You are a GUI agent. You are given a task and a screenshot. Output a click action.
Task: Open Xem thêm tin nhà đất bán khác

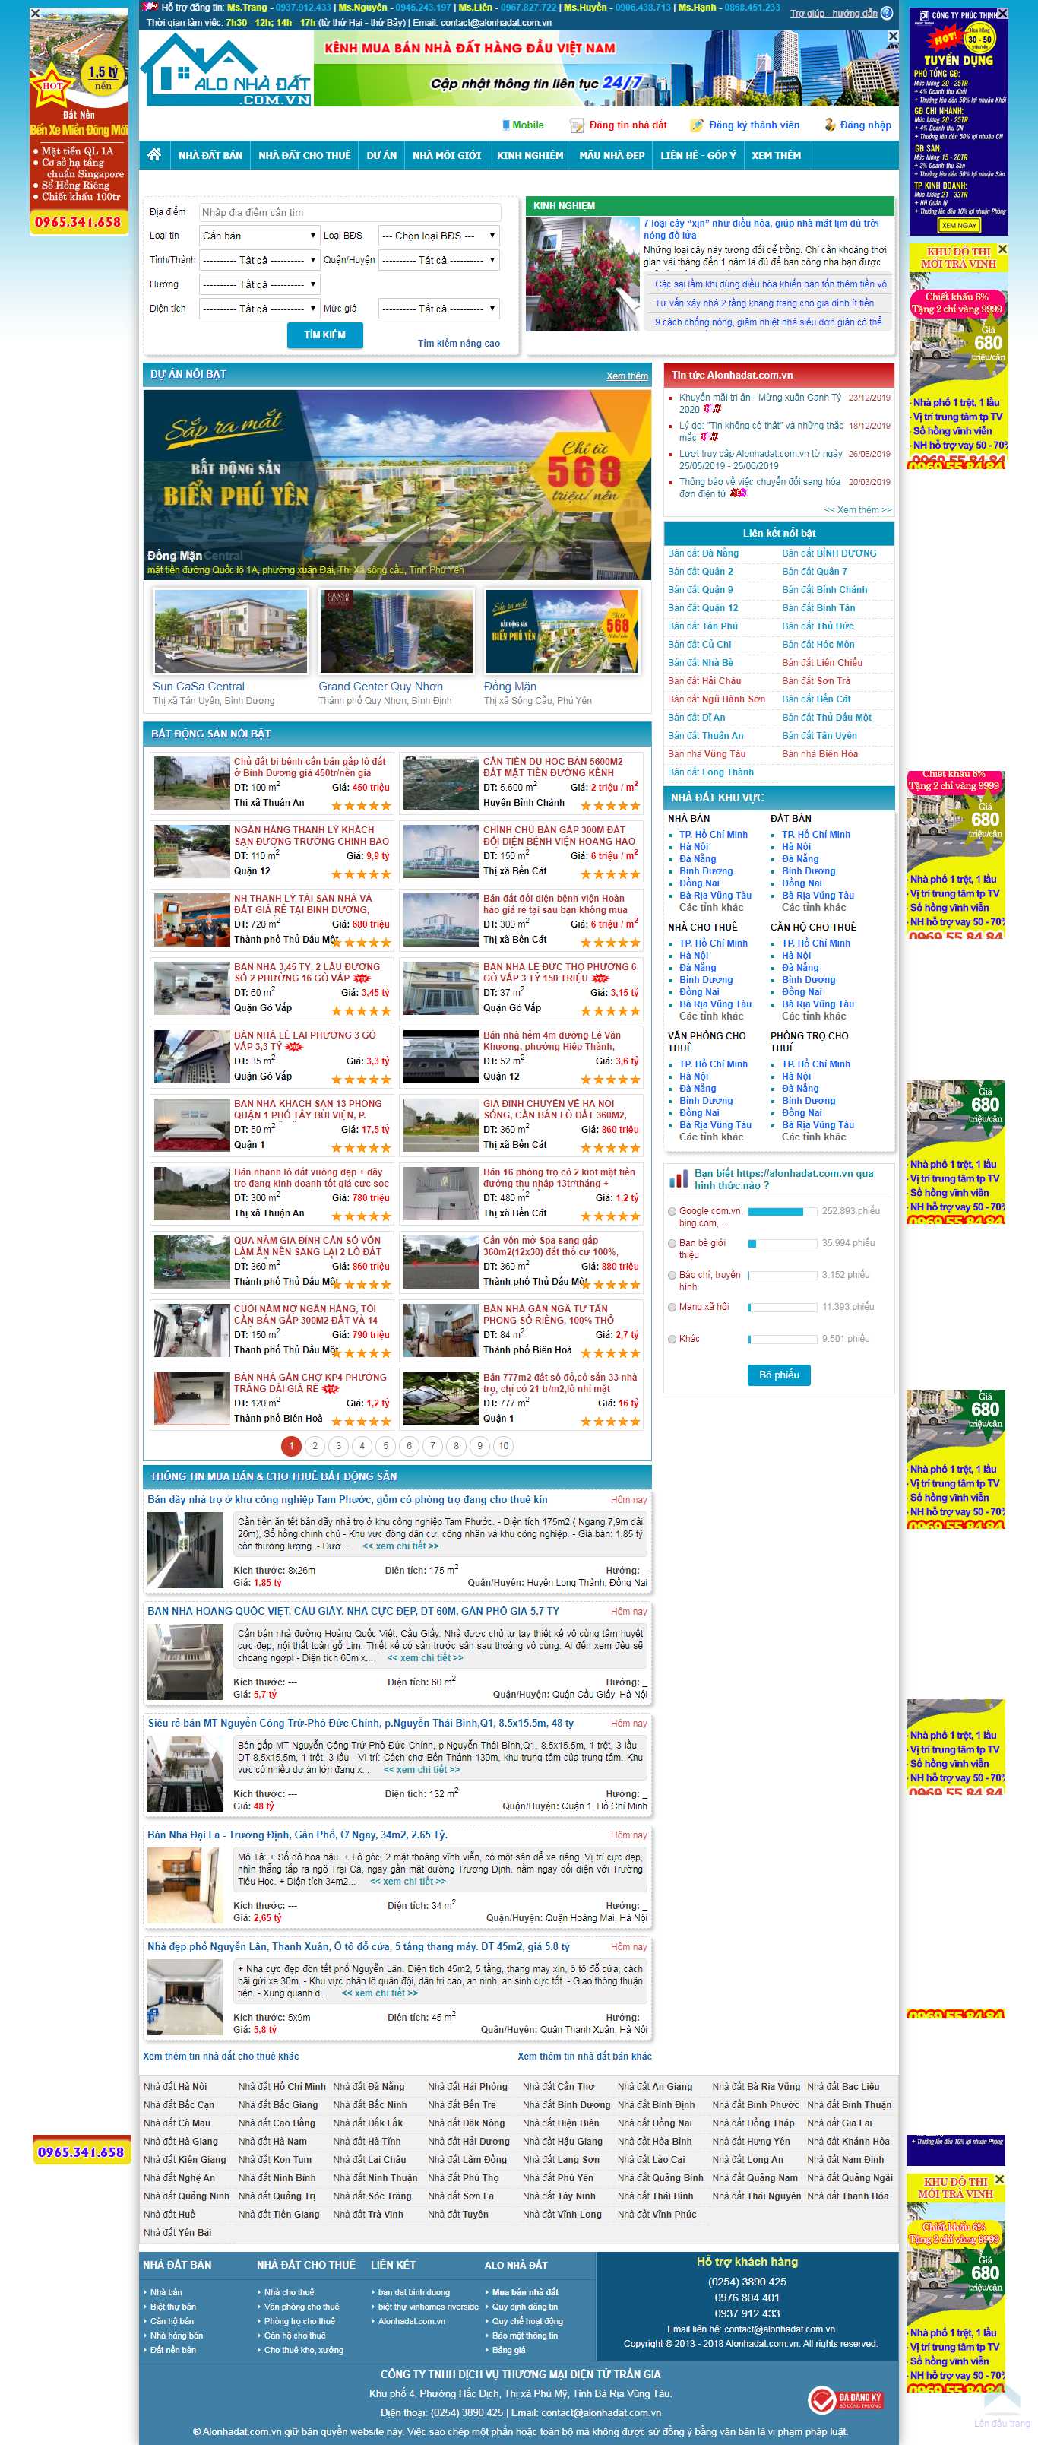(x=584, y=2056)
